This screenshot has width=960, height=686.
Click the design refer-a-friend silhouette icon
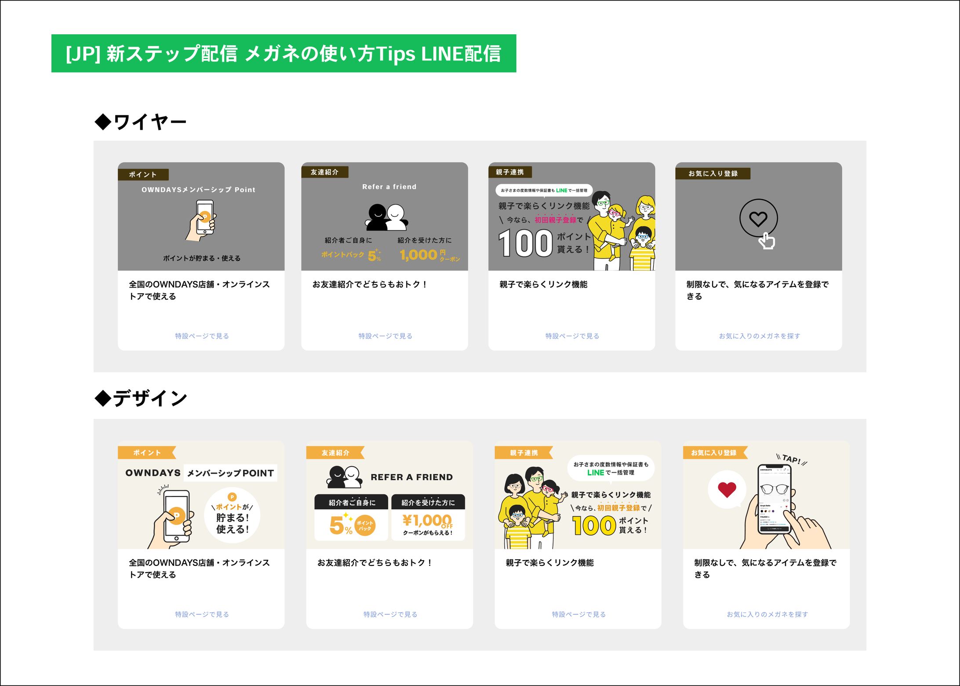tap(345, 477)
